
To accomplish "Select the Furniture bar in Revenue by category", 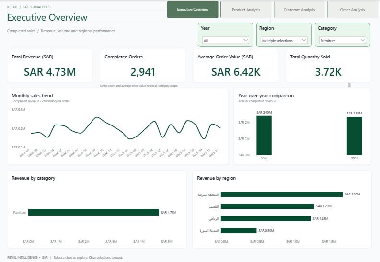I will click(x=93, y=212).
